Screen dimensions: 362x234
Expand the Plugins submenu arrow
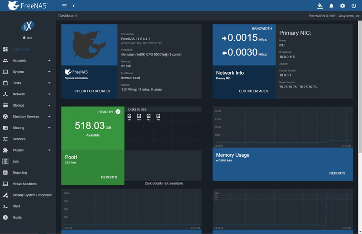49,150
